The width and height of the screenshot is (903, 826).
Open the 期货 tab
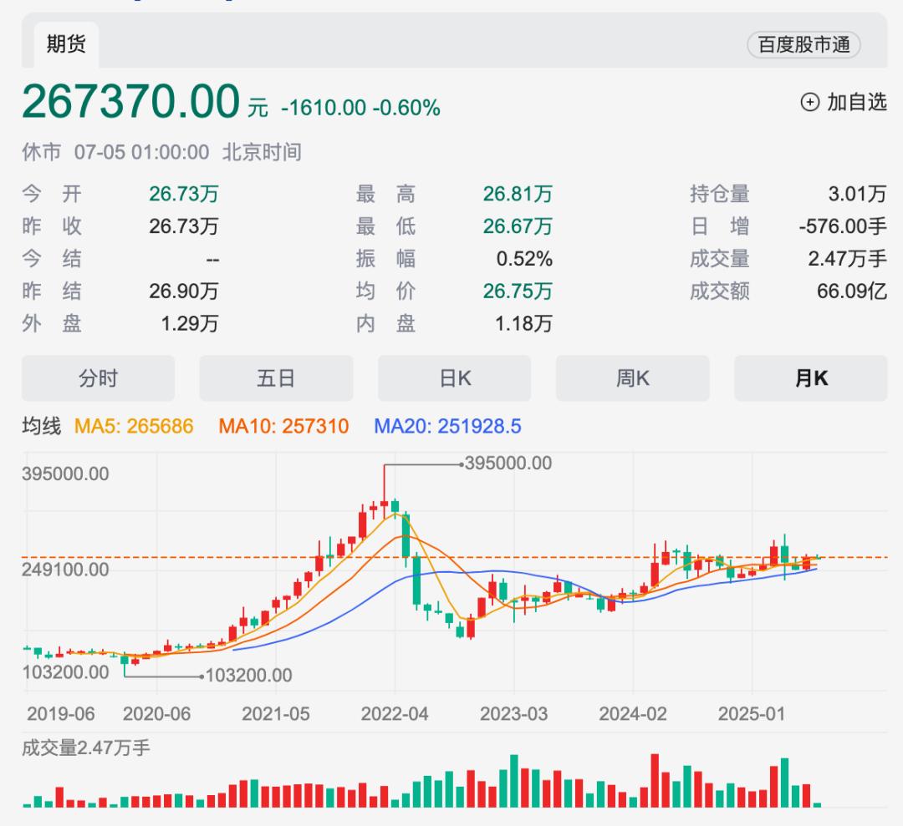click(x=66, y=45)
